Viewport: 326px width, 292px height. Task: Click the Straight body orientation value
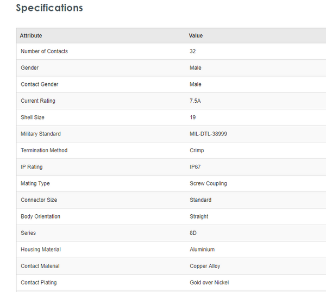[x=199, y=216]
